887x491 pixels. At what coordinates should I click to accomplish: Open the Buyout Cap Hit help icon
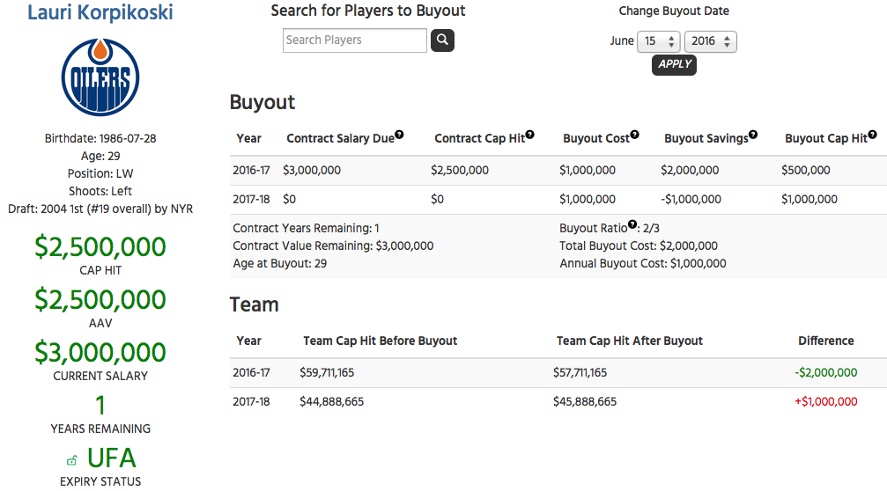872,135
